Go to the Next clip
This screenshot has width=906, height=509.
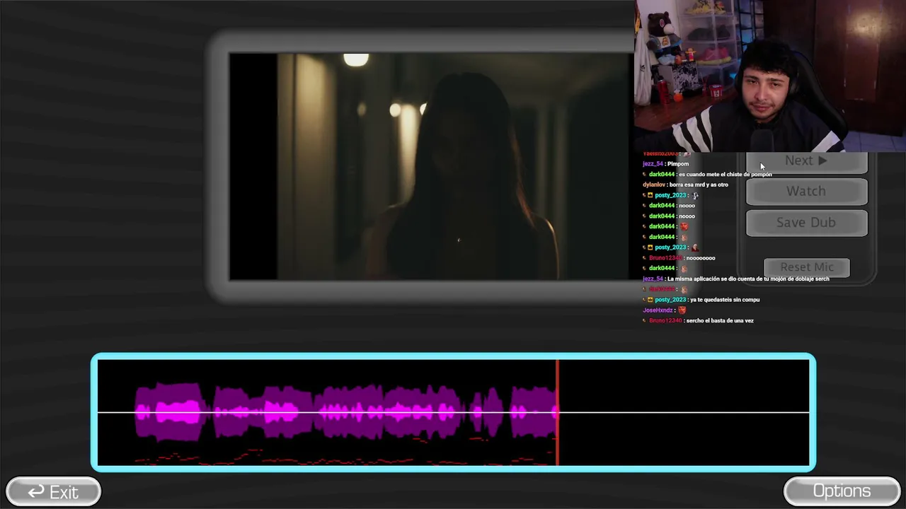806,162
